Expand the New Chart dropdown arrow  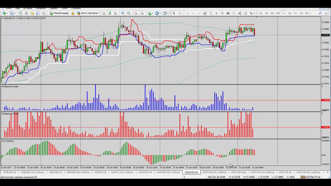tap(7, 13)
